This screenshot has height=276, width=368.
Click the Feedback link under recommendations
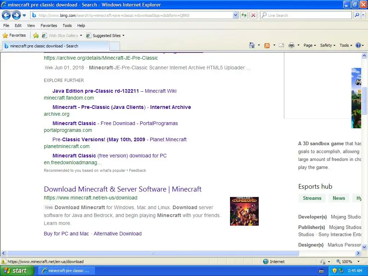[137, 170]
